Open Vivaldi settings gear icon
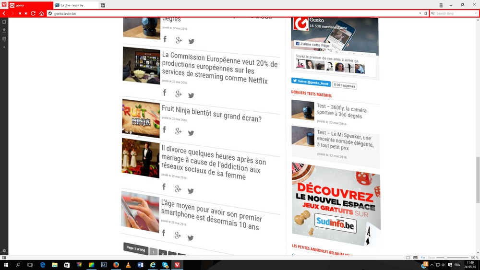Screen dimensions: 480x270 (4, 250)
